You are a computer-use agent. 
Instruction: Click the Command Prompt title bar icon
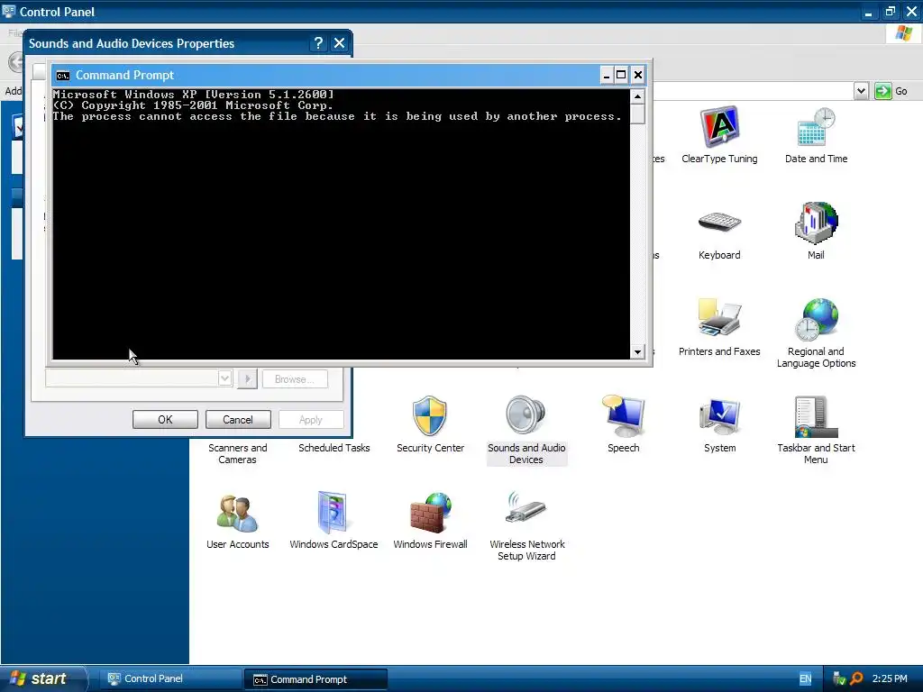[x=62, y=76]
